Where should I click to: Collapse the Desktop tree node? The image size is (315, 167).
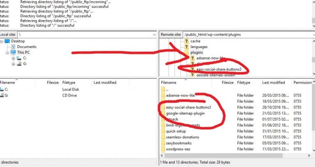point(2,41)
